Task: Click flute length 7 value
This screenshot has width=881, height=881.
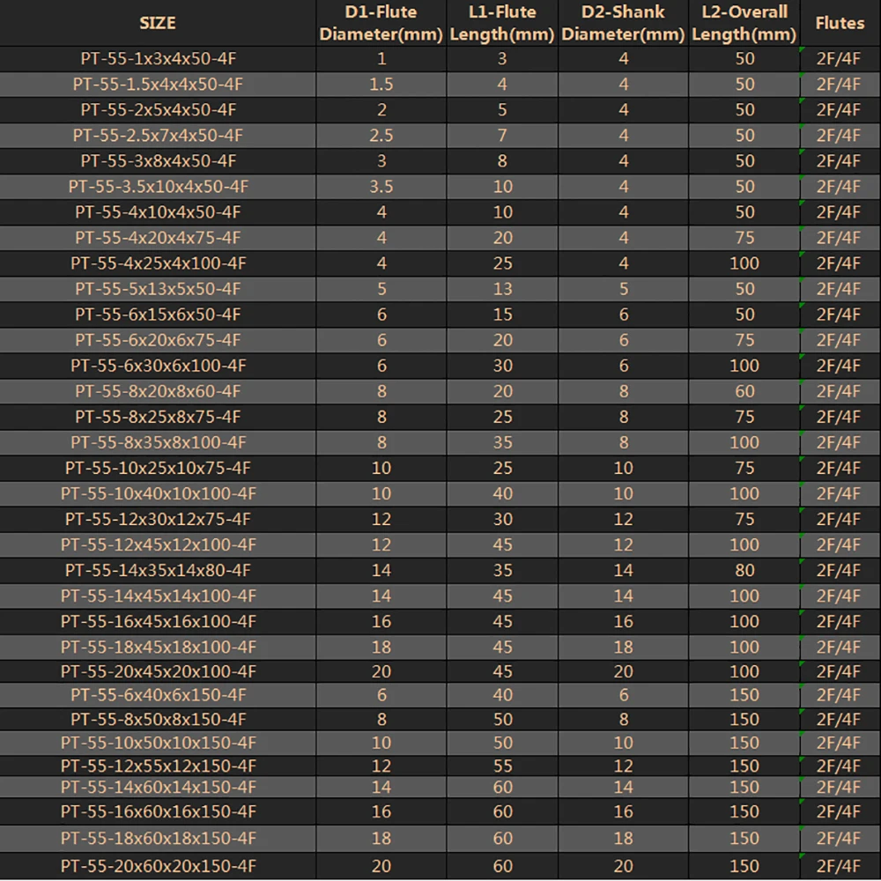Action: pos(502,136)
